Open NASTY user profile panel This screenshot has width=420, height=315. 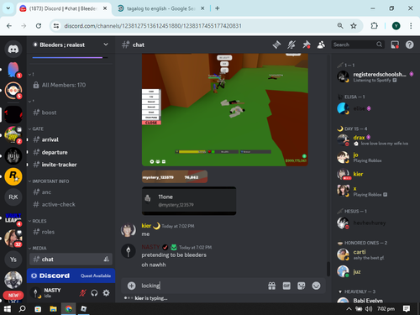point(53,293)
